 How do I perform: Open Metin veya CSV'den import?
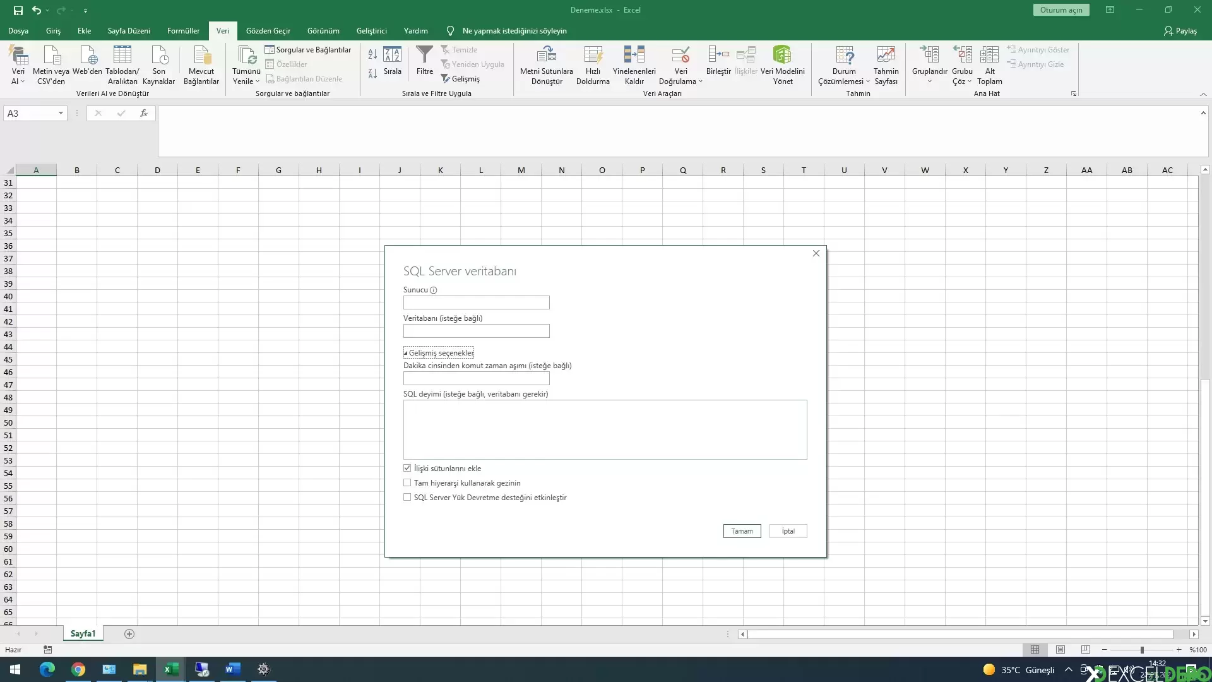coord(51,64)
